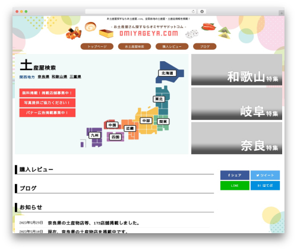This screenshot has width=297, height=251.
Task: Select 関東 on the Japan map
Action: 163,122
